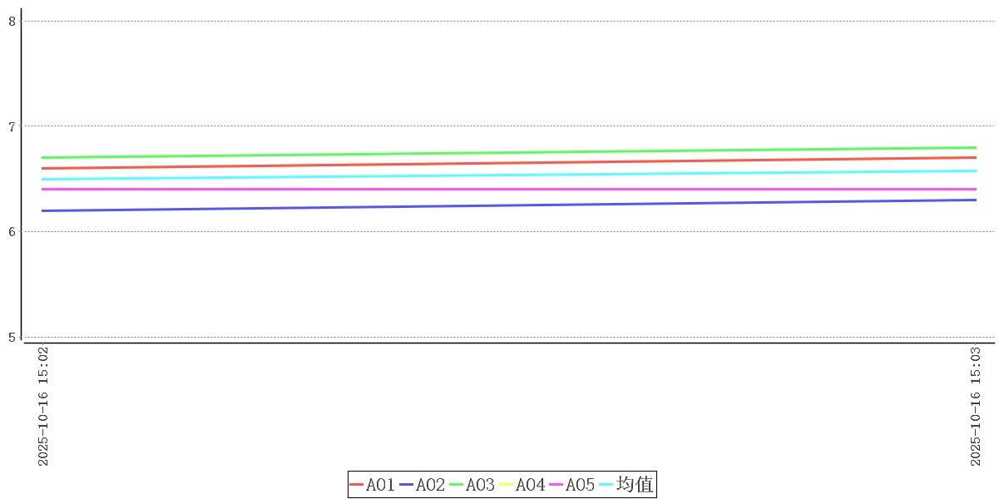Toggle A05 series using its legend text
This screenshot has width=1004, height=499.
(x=581, y=485)
